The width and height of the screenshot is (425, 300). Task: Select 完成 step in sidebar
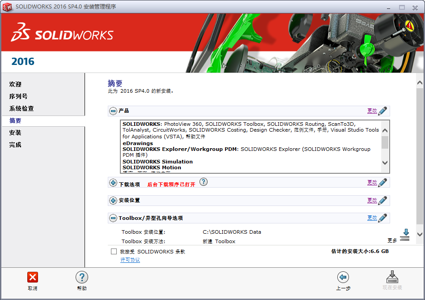click(15, 145)
